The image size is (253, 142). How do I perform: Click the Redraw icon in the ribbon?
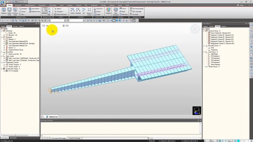pos(4,11)
